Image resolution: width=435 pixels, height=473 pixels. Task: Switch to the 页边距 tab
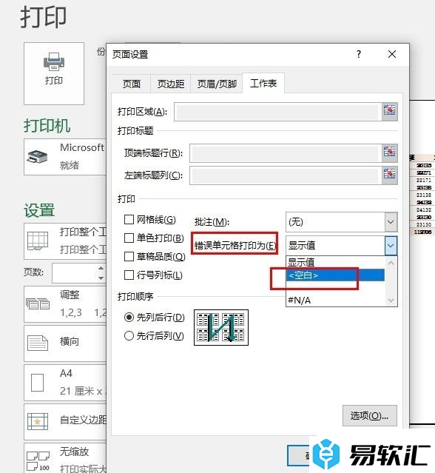[x=171, y=84]
